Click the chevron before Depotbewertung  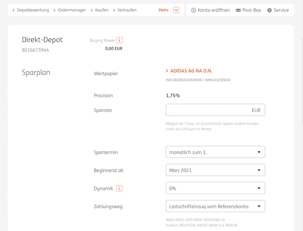tap(13, 10)
